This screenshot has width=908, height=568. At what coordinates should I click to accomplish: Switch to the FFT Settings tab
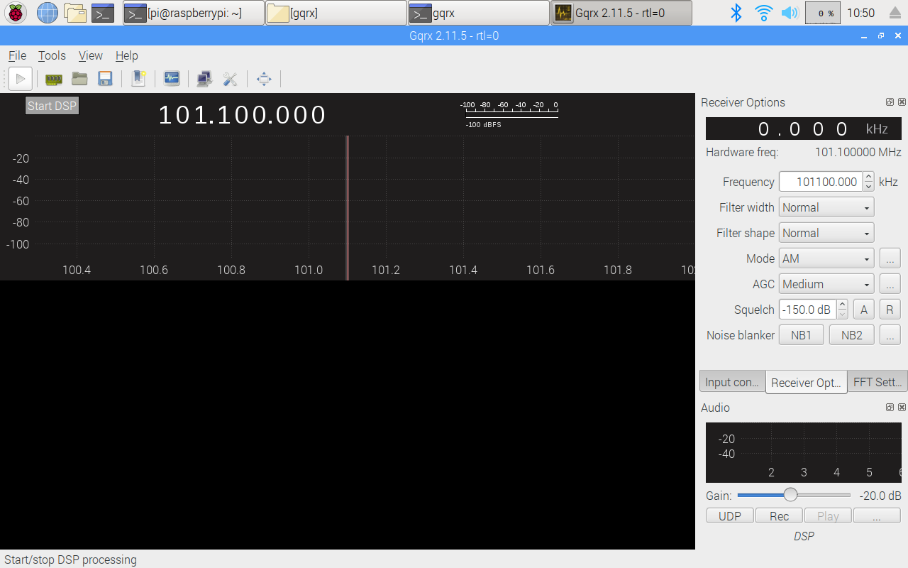point(877,382)
